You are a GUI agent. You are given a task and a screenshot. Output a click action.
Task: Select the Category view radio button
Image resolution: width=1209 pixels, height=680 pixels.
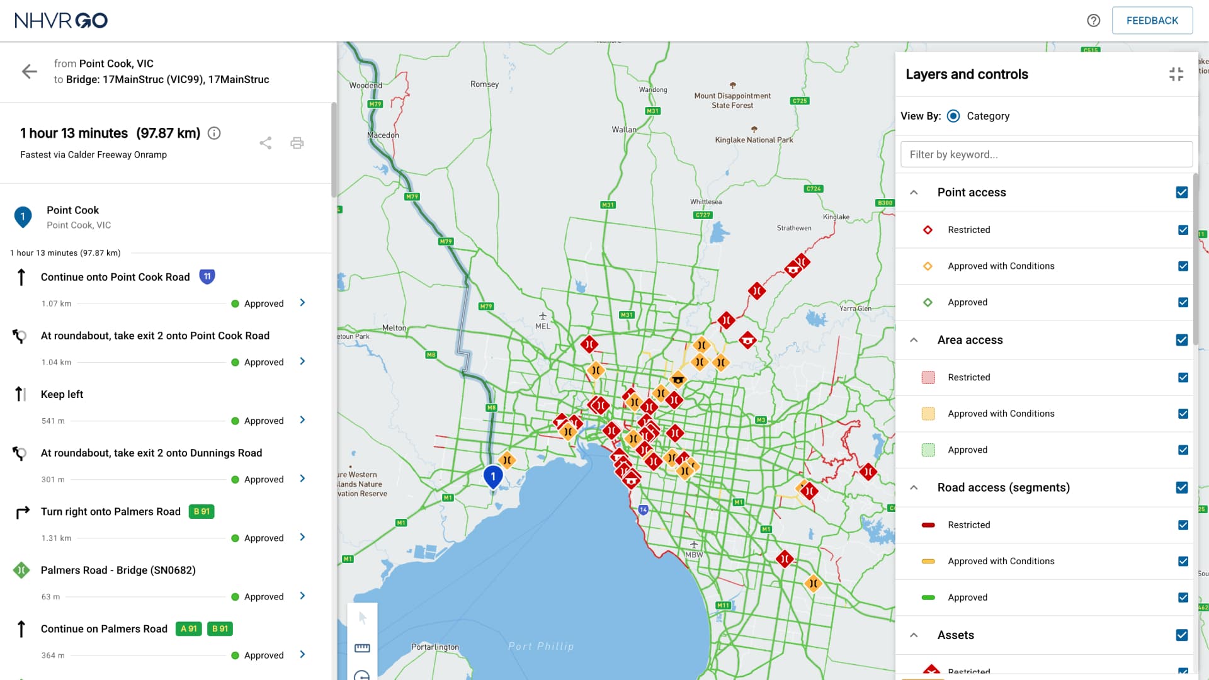pyautogui.click(x=953, y=116)
